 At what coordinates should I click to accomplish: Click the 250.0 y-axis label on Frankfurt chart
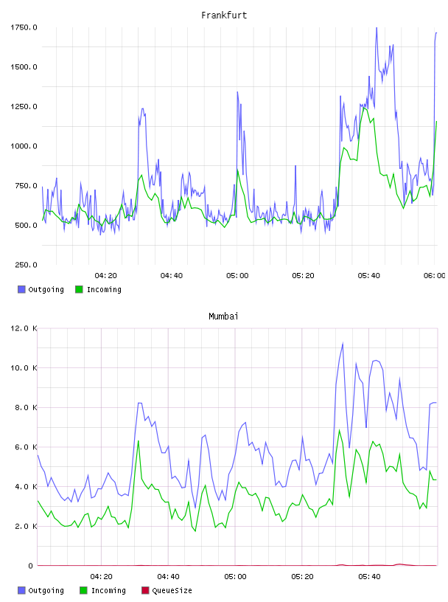click(26, 265)
